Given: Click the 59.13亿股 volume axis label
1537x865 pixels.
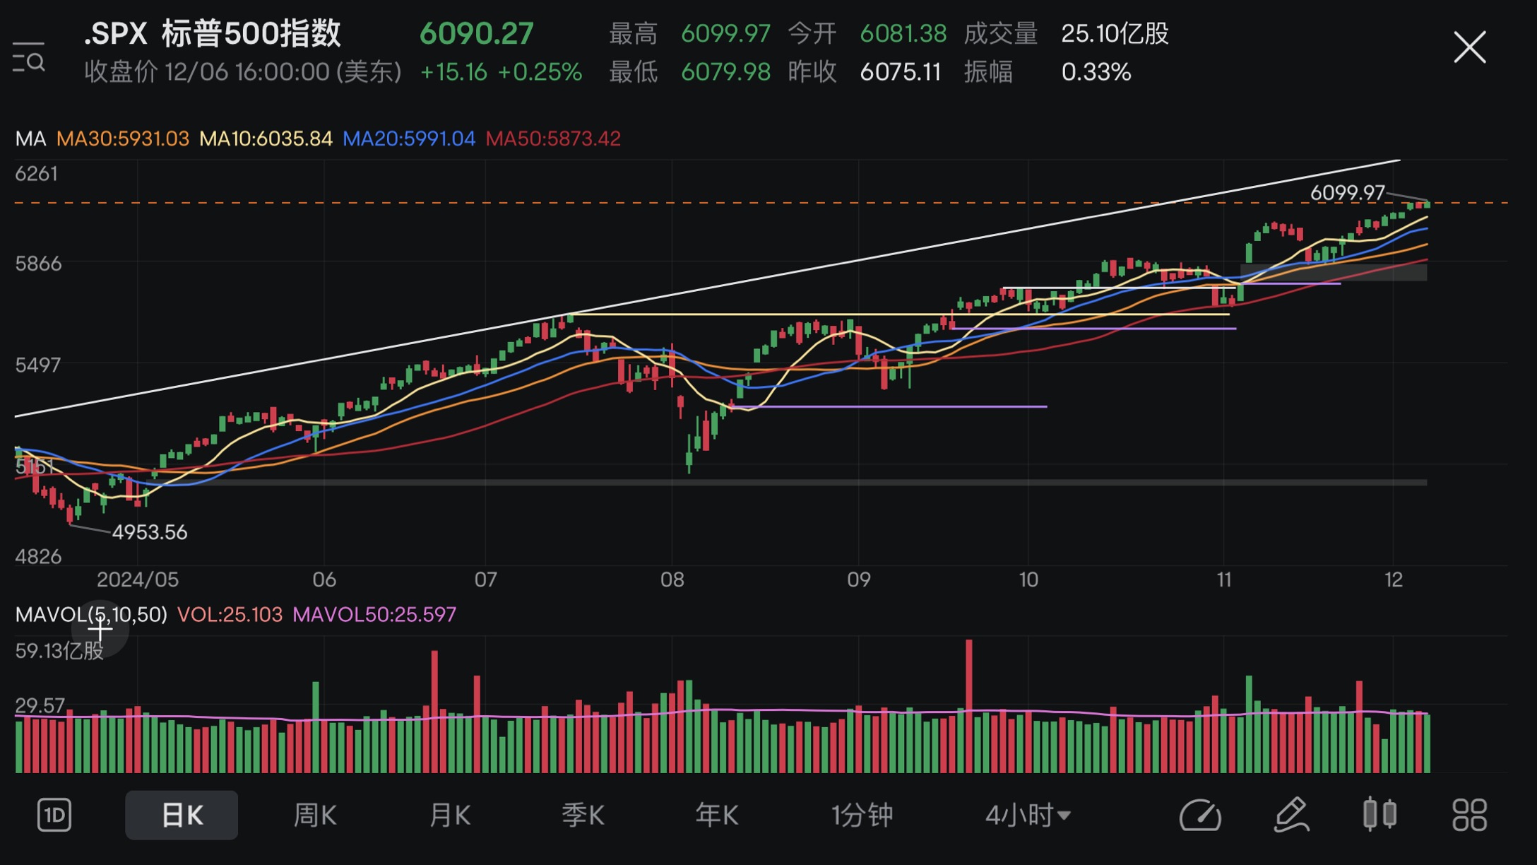Looking at the screenshot, I should 60,651.
